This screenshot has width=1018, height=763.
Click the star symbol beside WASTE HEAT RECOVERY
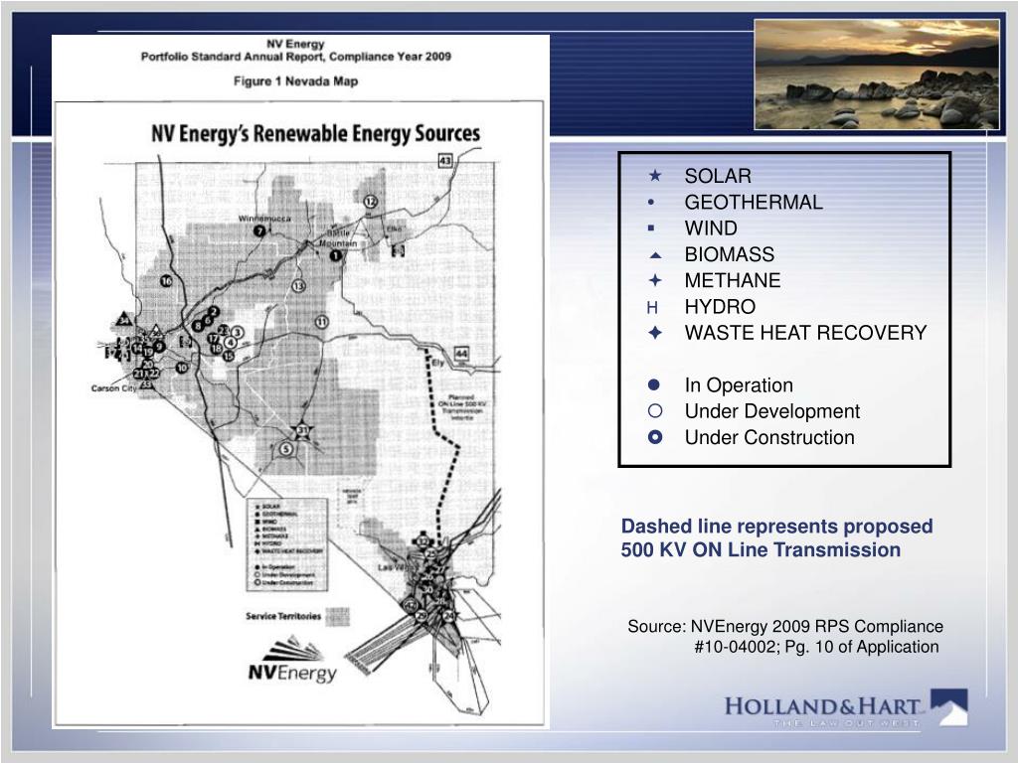point(655,332)
